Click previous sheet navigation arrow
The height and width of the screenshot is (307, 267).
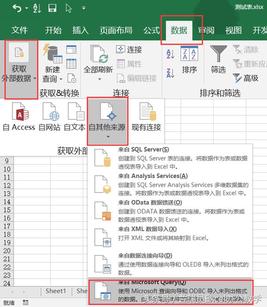pos(13,292)
